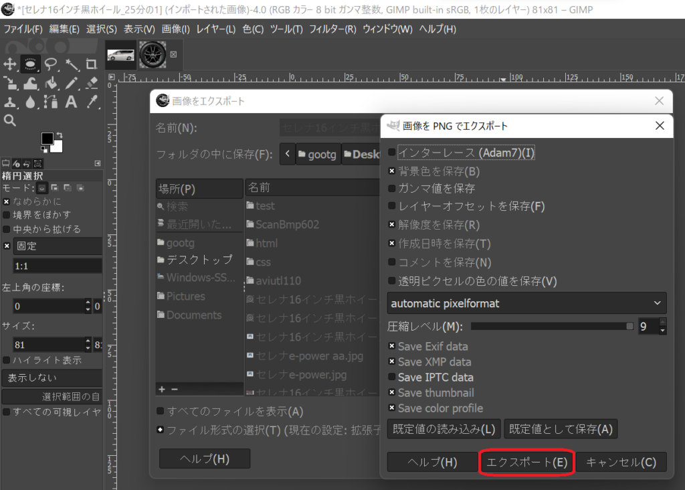The image size is (685, 490).
Task: Open the automatic pixelformat dropdown
Action: coord(526,303)
